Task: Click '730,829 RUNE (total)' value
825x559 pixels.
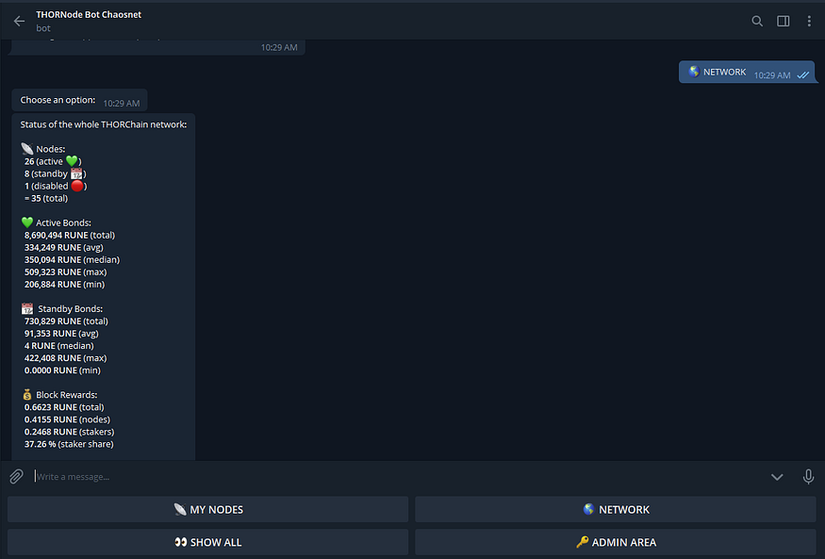Action: click(67, 321)
